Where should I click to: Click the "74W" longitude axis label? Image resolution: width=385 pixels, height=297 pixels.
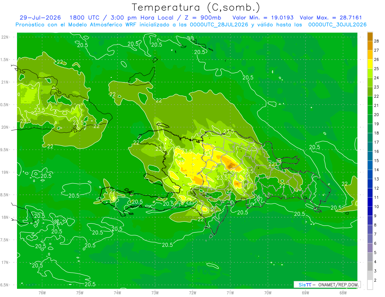117,293
